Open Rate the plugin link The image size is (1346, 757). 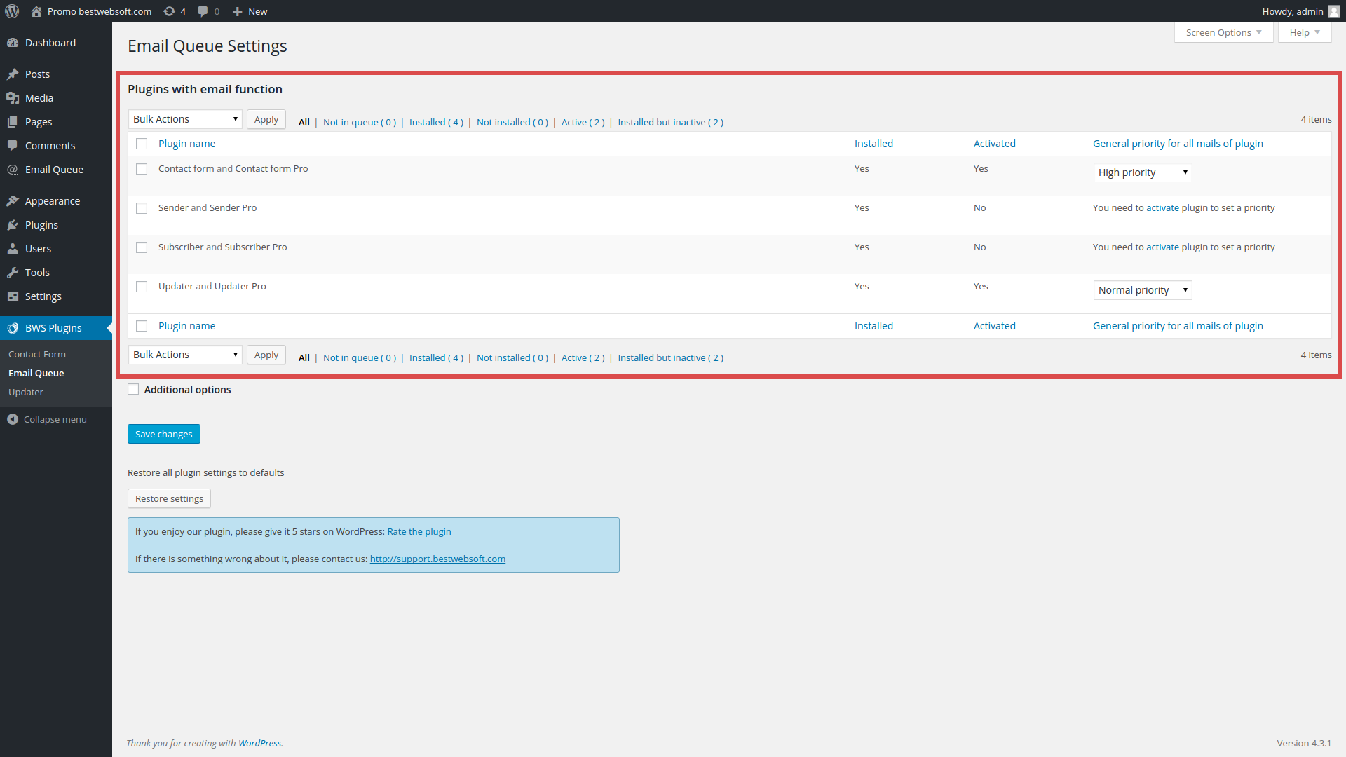click(x=419, y=531)
